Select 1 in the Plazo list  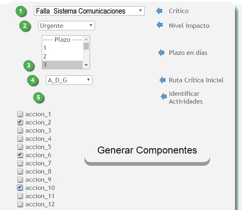(x=62, y=48)
